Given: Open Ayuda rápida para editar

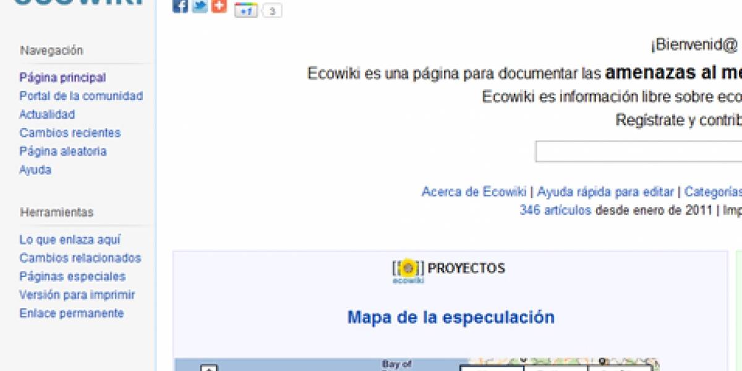Looking at the screenshot, I should click(x=605, y=192).
